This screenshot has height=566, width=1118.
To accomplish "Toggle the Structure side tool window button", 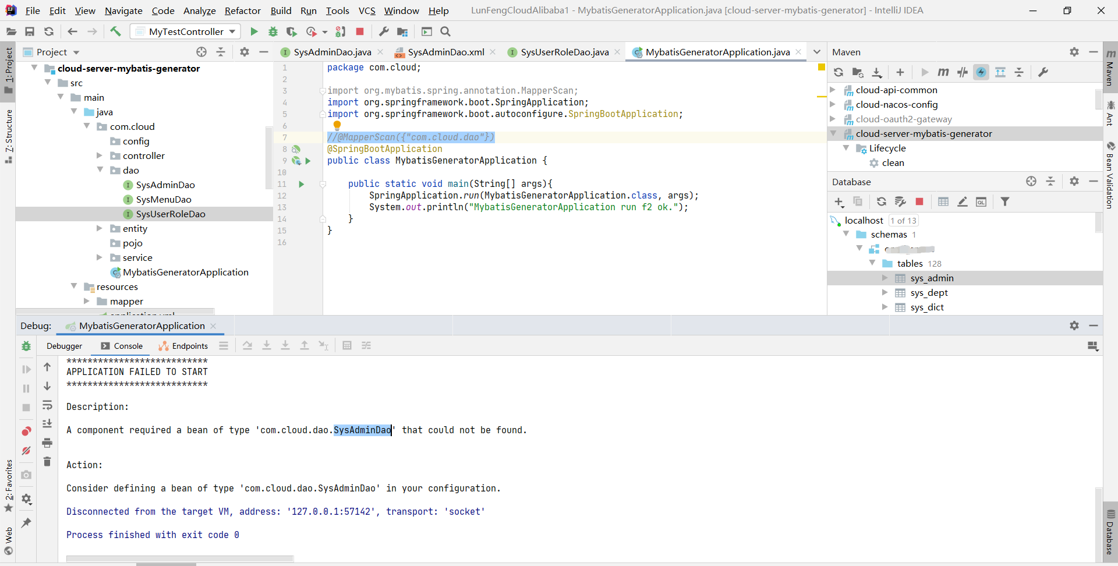I will click(x=8, y=137).
